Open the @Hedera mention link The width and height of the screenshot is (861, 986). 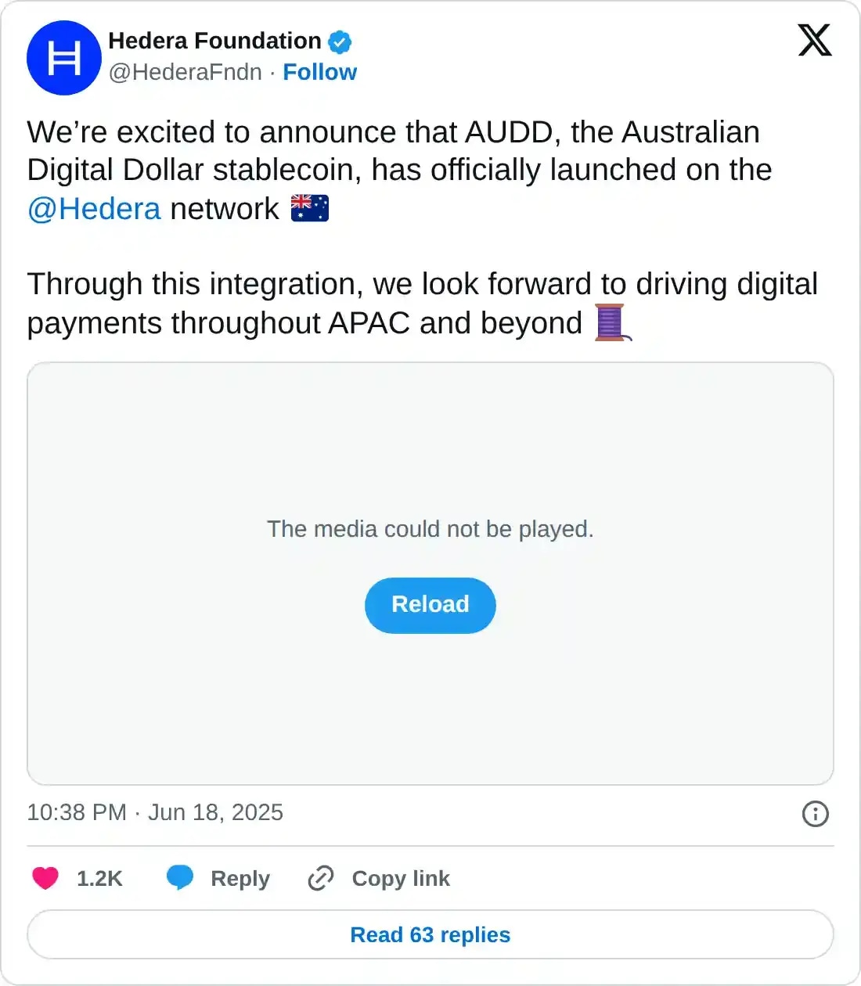[x=94, y=209]
